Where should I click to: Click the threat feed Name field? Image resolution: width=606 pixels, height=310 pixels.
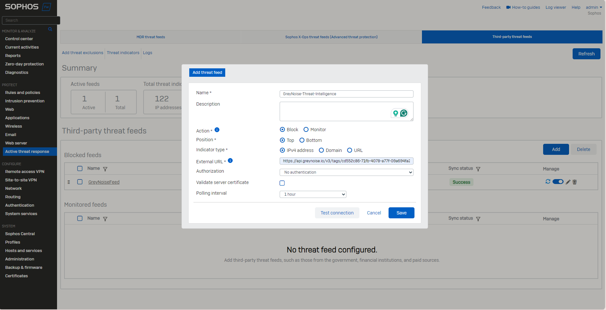(346, 94)
